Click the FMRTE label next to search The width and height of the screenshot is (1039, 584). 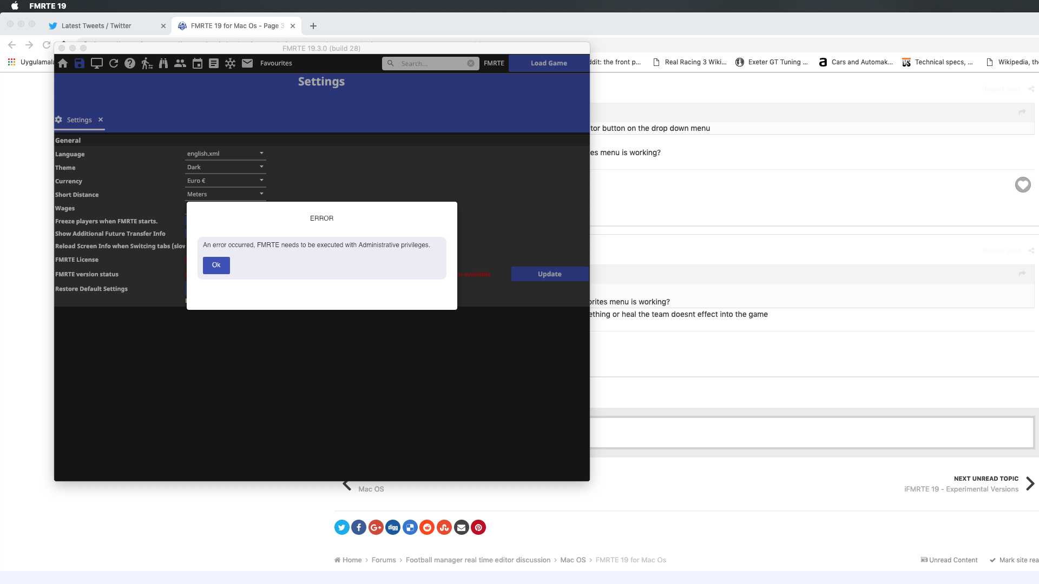(x=494, y=63)
